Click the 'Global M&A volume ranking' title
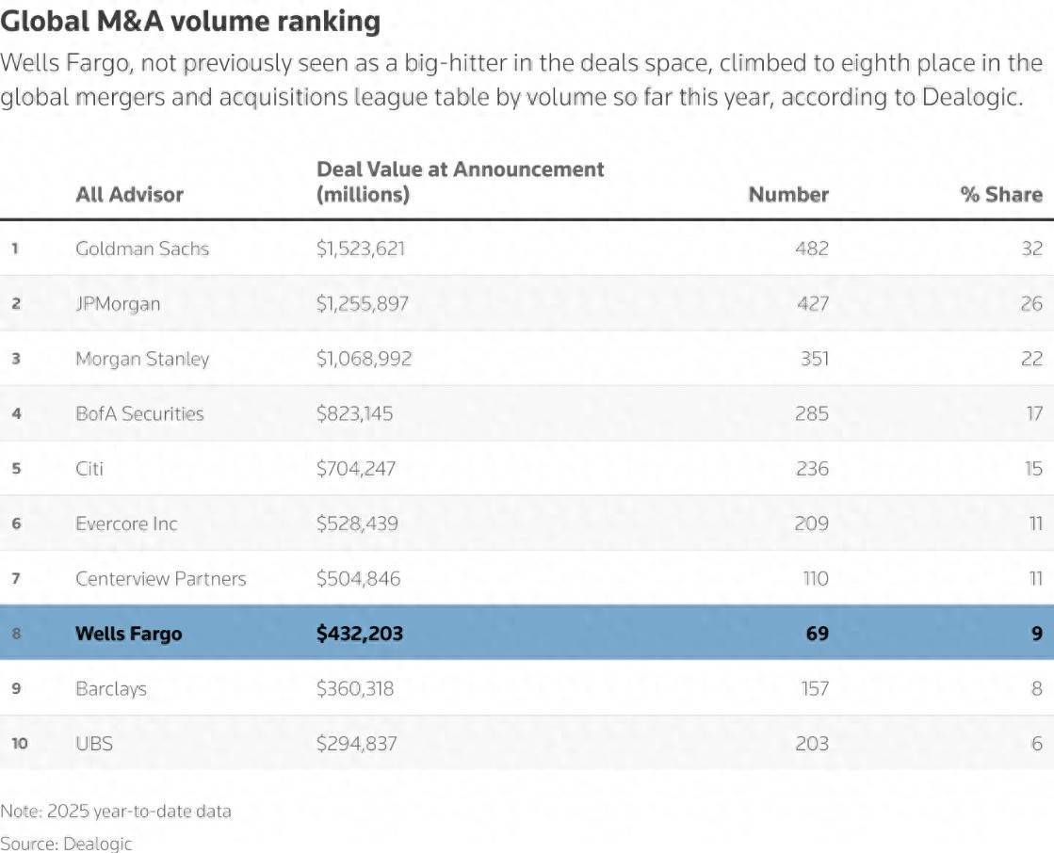The height and width of the screenshot is (853, 1054). click(x=190, y=21)
